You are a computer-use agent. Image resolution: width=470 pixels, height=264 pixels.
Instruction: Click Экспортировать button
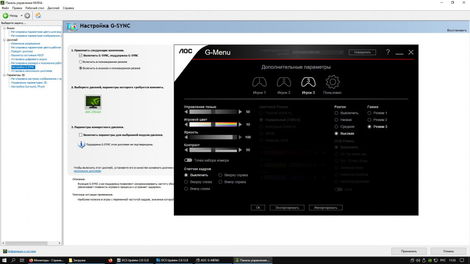tap(287, 207)
